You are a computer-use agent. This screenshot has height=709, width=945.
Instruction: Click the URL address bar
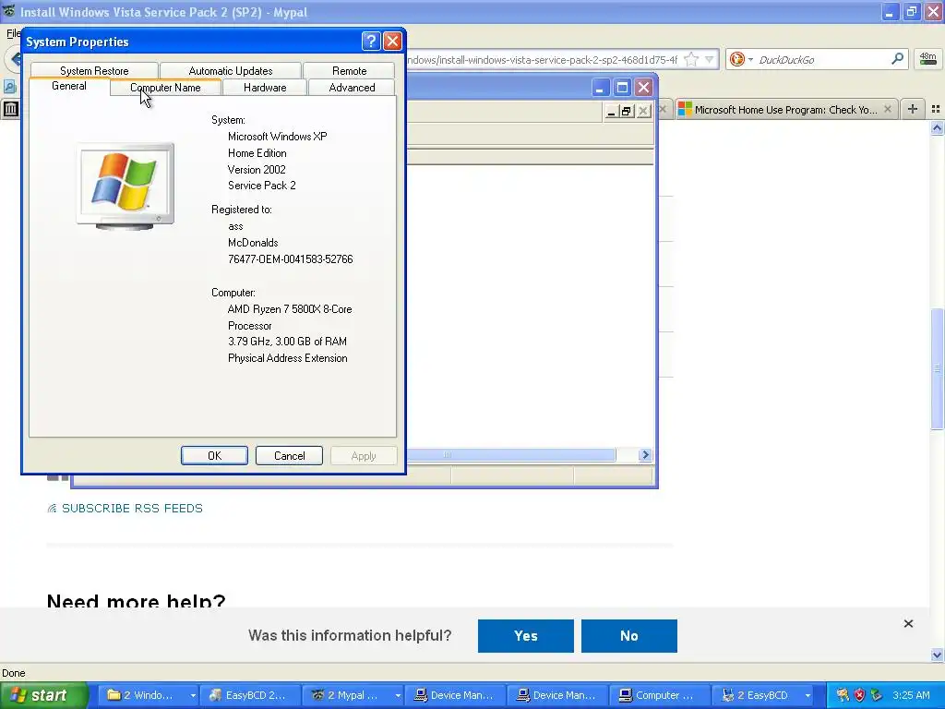click(543, 60)
